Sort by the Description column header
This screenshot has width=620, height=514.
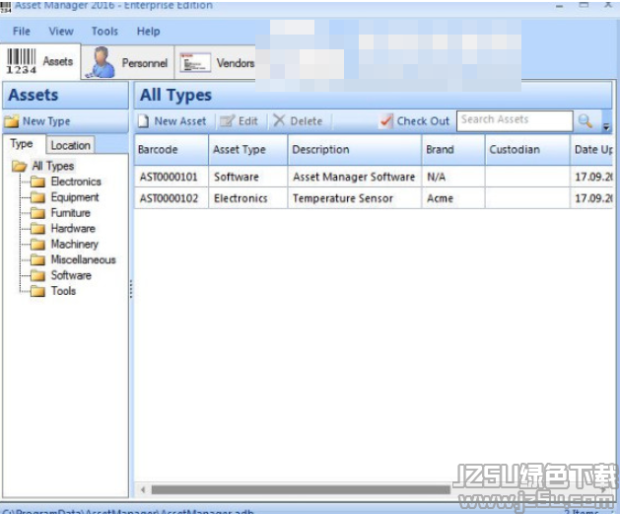(355, 150)
